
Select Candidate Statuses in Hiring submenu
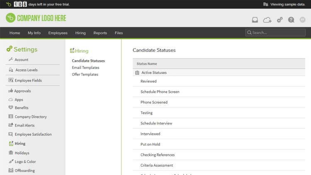(x=88, y=61)
